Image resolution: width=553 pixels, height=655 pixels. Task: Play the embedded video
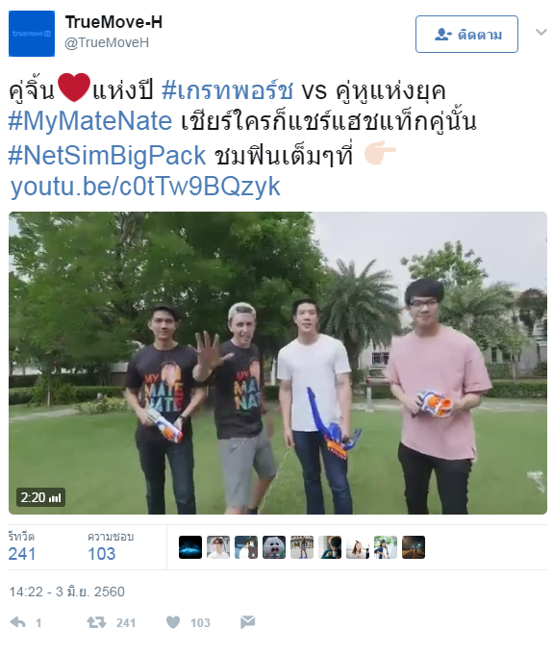pyautogui.click(x=278, y=363)
